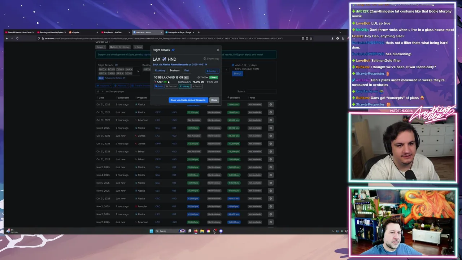The width and height of the screenshot is (462, 260).
Task: Sort the table by Last Seen column
Action: pos(123,97)
